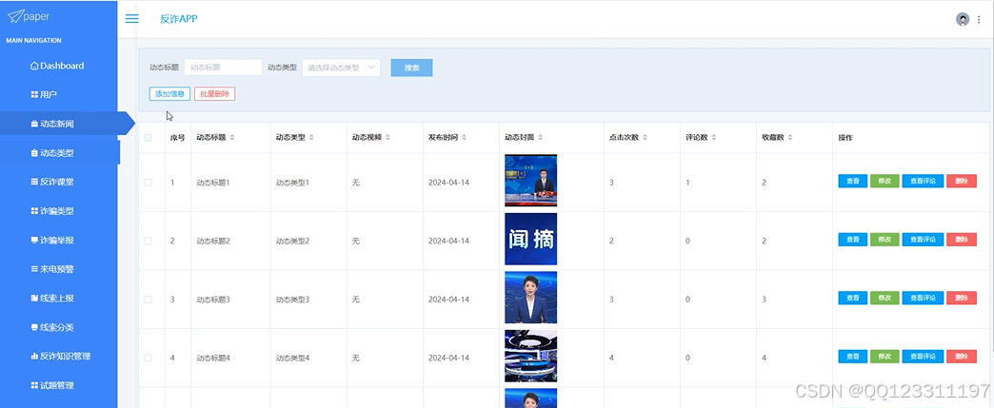This screenshot has width=994, height=408.
Task: Click the 反诈APP header title
Action: [179, 19]
